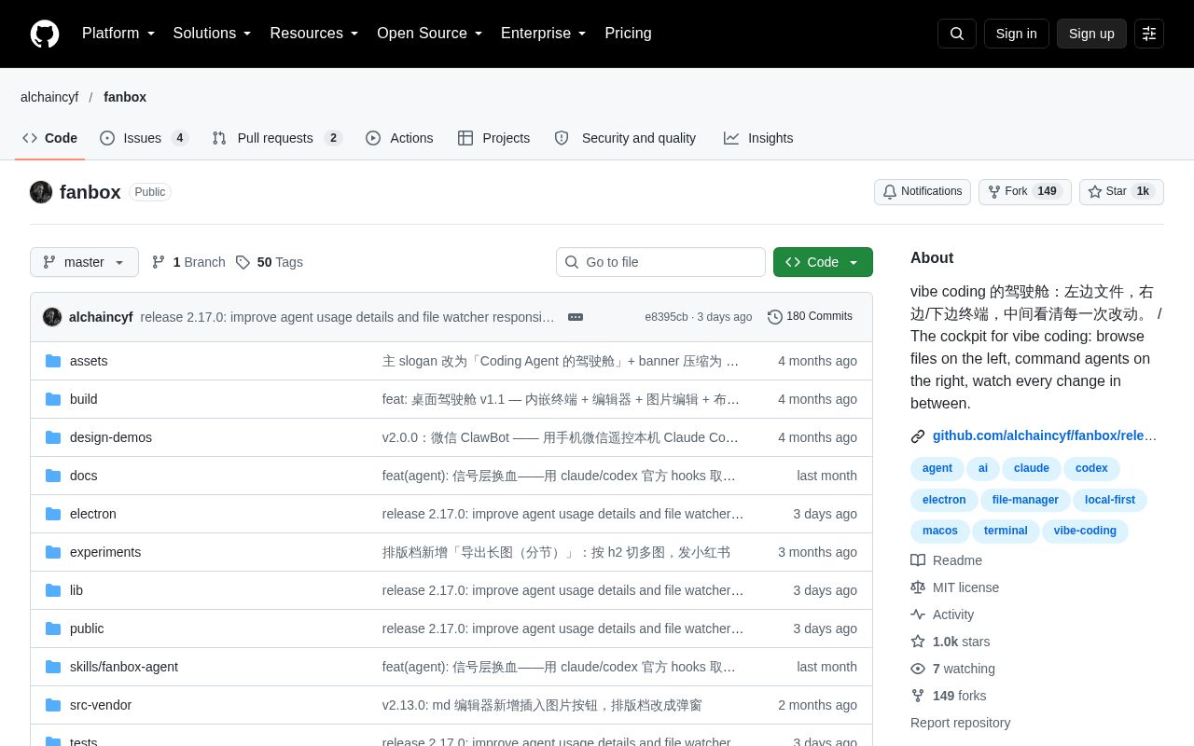The width and height of the screenshot is (1194, 746).
Task: Click the electron folder icon
Action: coord(53,514)
